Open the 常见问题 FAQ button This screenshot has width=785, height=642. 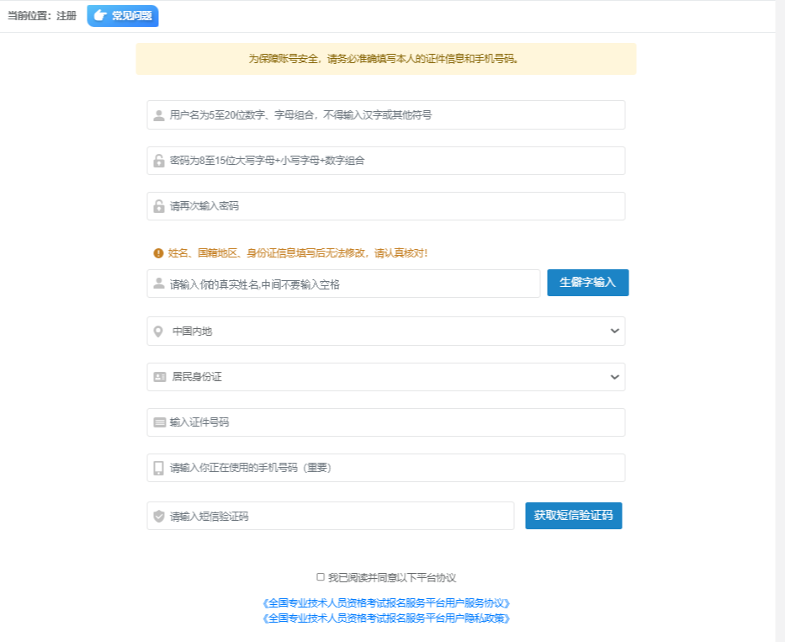point(123,15)
